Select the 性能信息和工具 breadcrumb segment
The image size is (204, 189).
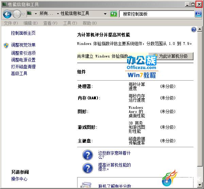tap(75, 13)
